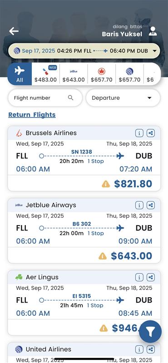The image size is (168, 363).
Task: Open the user profile icon
Action: tap(153, 31)
